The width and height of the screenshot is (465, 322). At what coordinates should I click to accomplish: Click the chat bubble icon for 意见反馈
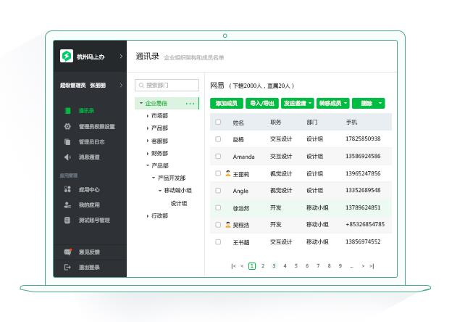[68, 252]
